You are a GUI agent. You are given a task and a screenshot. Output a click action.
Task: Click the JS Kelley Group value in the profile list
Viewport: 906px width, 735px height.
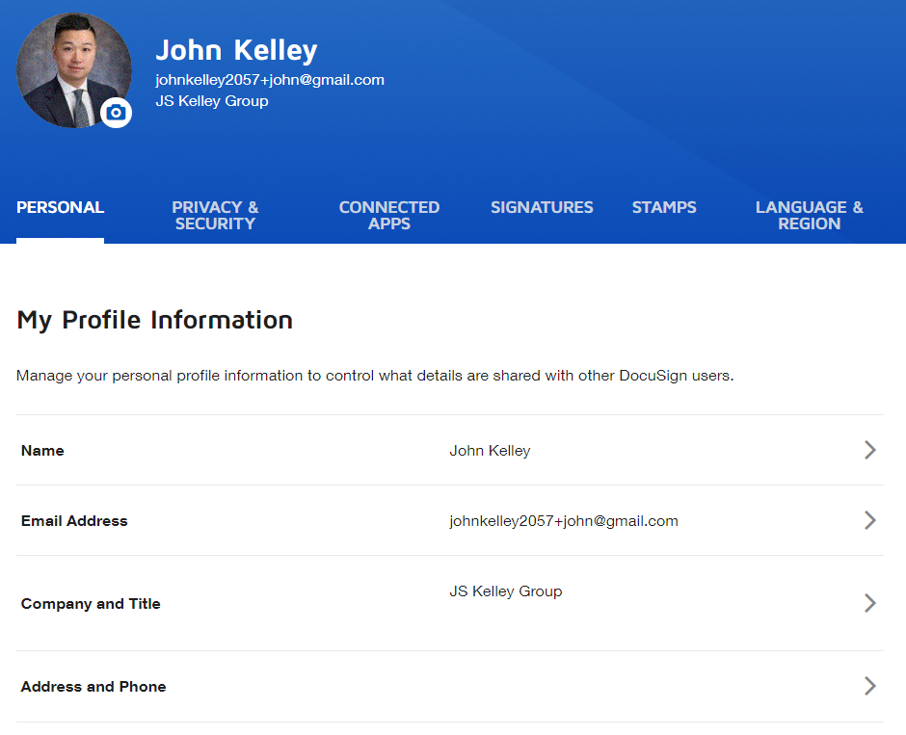click(505, 591)
